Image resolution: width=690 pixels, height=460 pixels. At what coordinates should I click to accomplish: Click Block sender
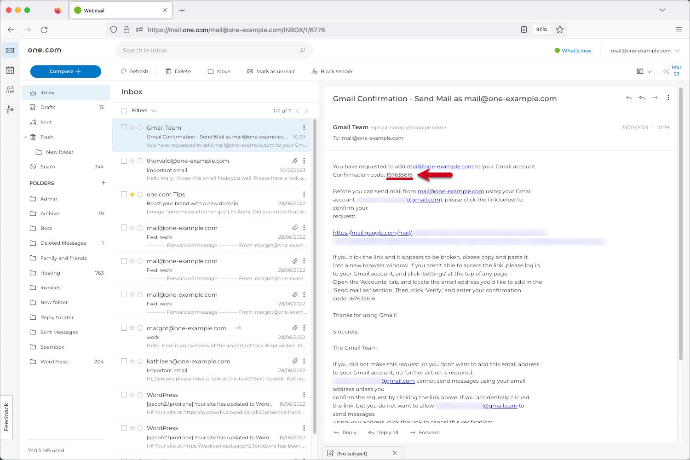[x=332, y=71]
